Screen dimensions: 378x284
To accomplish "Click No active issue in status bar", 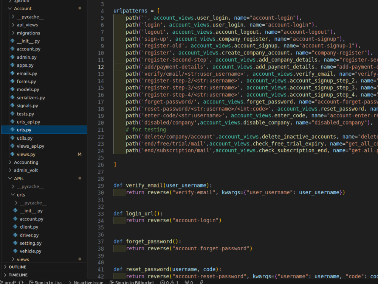I will pos(86,282).
